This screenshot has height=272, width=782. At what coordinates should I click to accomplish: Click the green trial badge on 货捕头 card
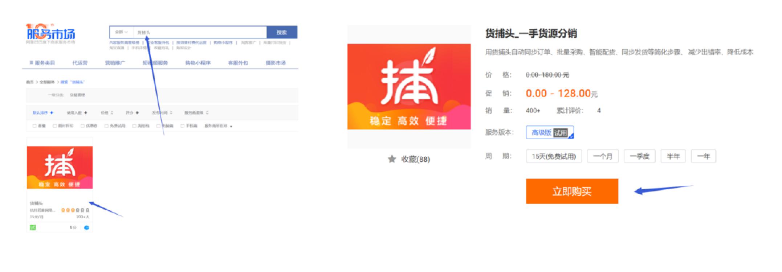tap(33, 227)
